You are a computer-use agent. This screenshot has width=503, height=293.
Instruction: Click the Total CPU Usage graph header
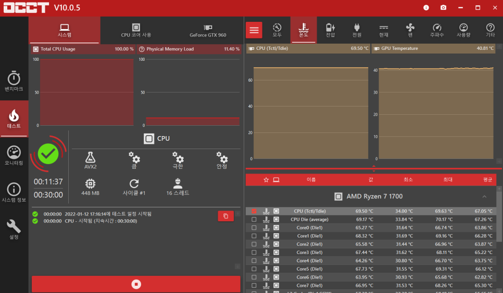pyautogui.click(x=83, y=49)
